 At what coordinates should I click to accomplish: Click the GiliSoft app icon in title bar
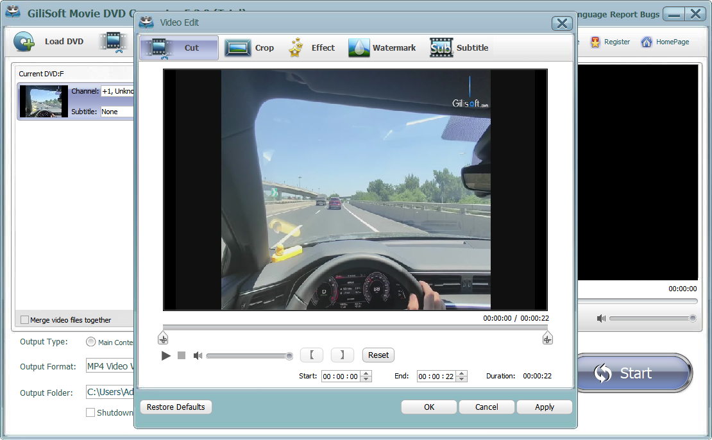[13, 12]
